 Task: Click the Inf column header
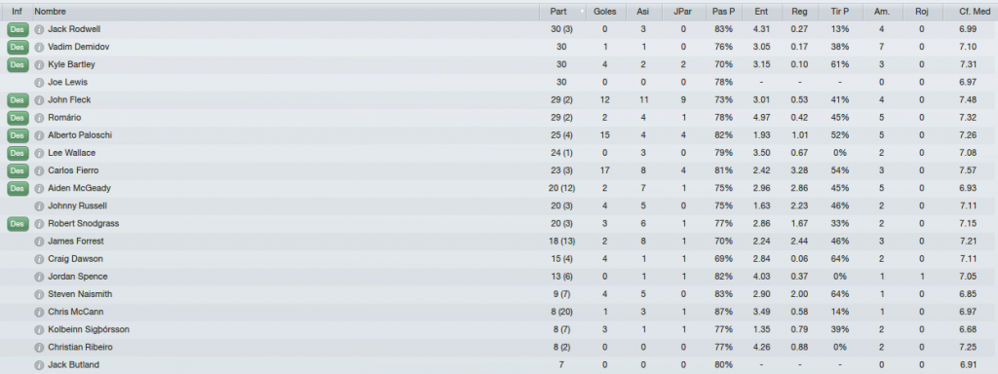[x=18, y=12]
